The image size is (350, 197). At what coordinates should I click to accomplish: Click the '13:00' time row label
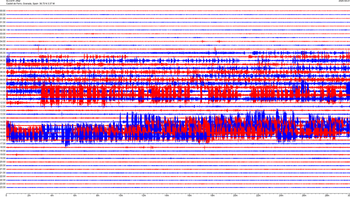pyautogui.click(x=3, y=110)
